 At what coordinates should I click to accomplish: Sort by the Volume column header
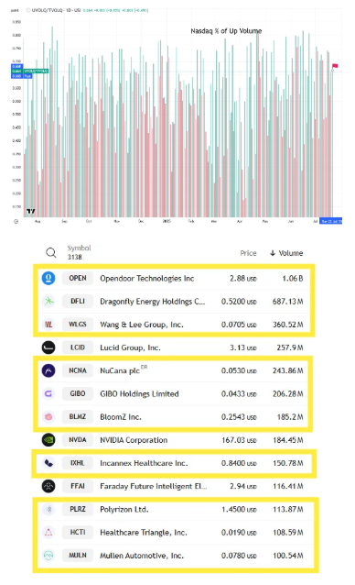[x=286, y=253]
